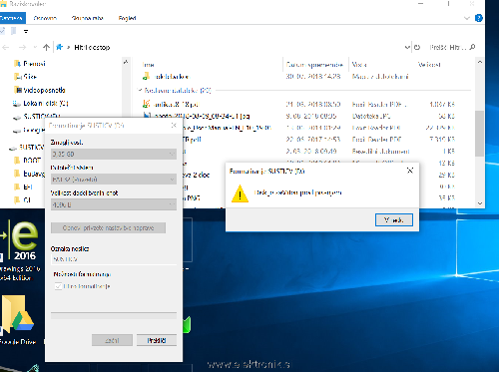
Task: Select the first PDF file in recent list
Action: coord(177,105)
